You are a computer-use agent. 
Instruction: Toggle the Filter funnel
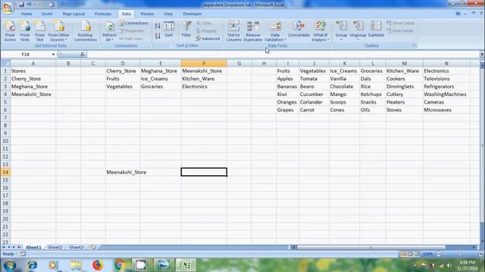click(x=186, y=29)
